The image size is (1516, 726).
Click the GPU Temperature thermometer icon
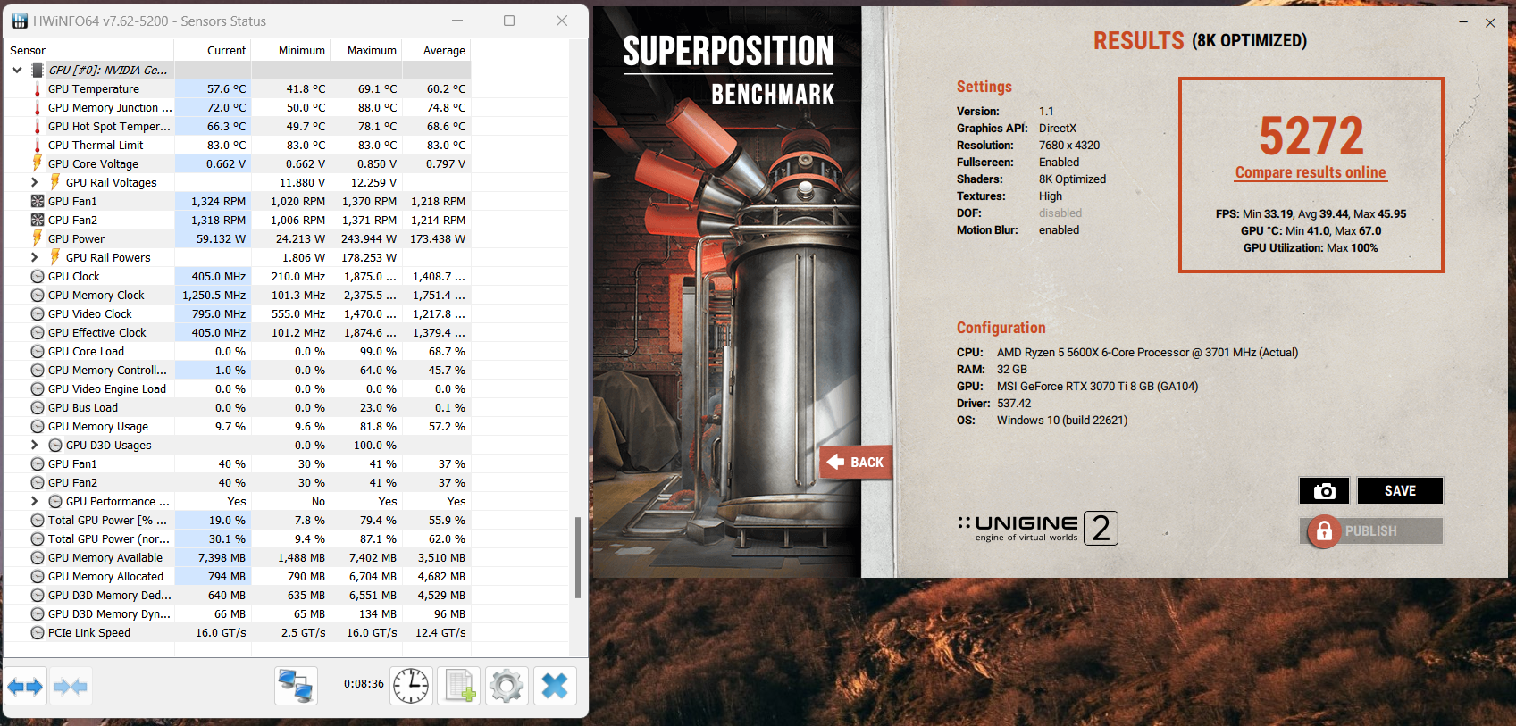pos(38,89)
